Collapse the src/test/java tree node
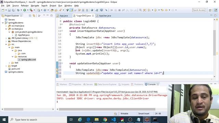Viewport: 219px width, 123px height. (x=6, y=29)
